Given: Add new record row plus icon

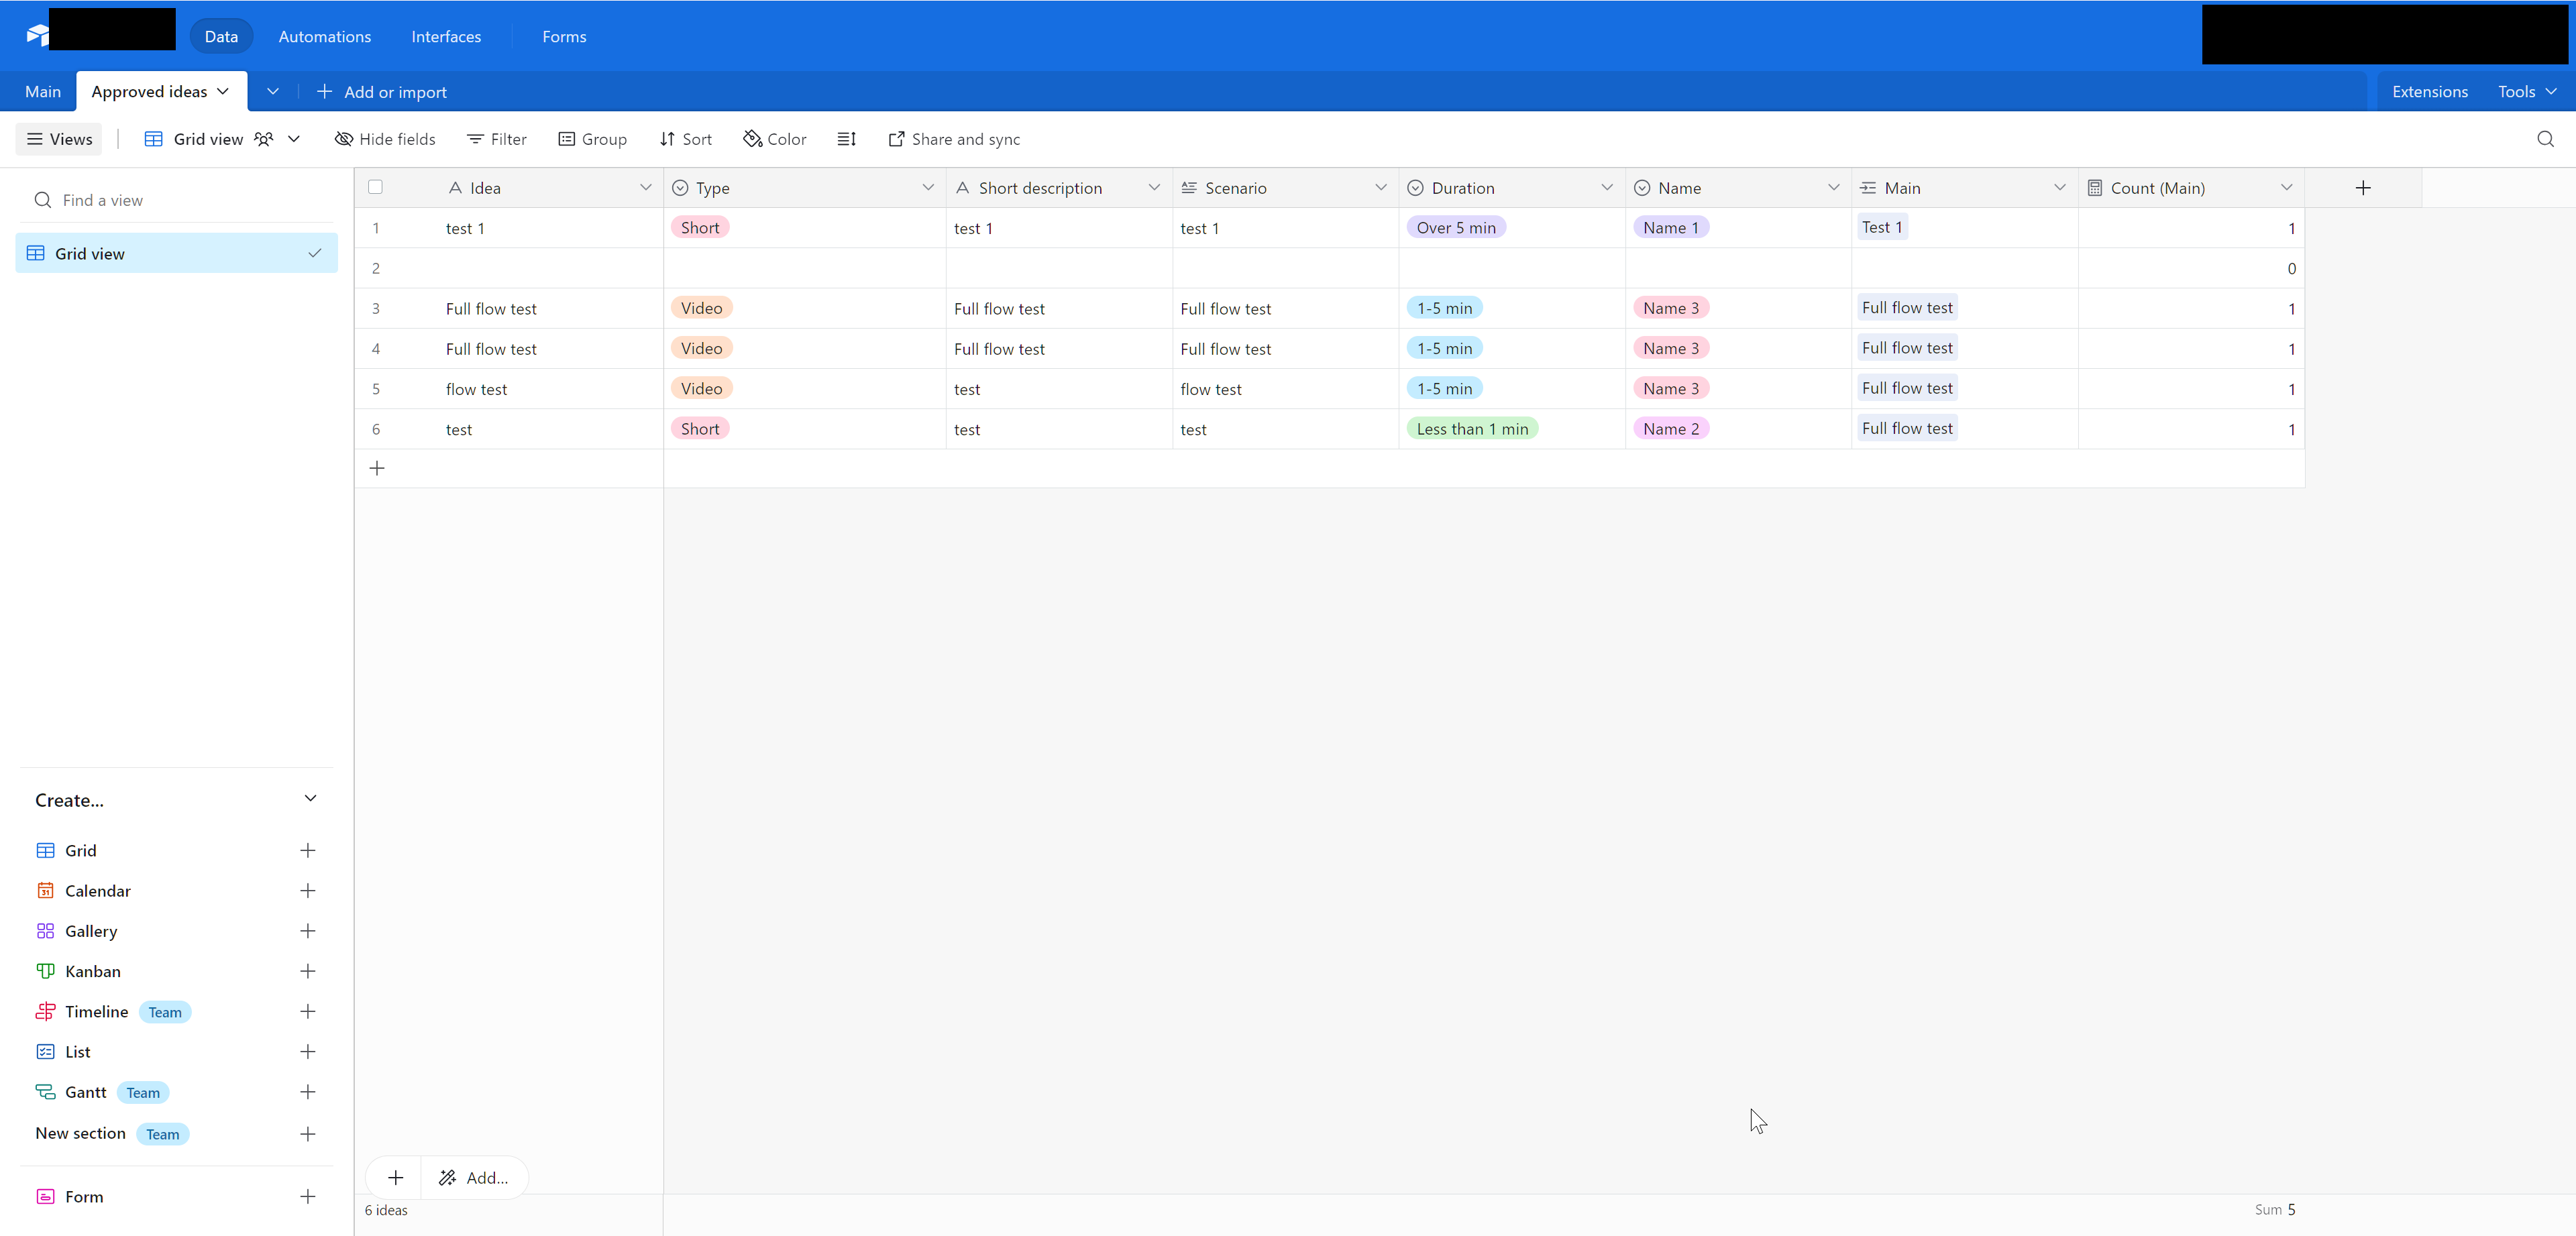Looking at the screenshot, I should [x=377, y=468].
